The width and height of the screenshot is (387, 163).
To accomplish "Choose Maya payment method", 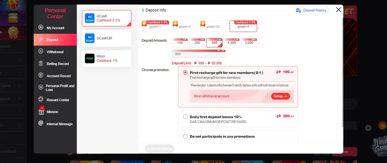I will pyautogui.click(x=107, y=58).
